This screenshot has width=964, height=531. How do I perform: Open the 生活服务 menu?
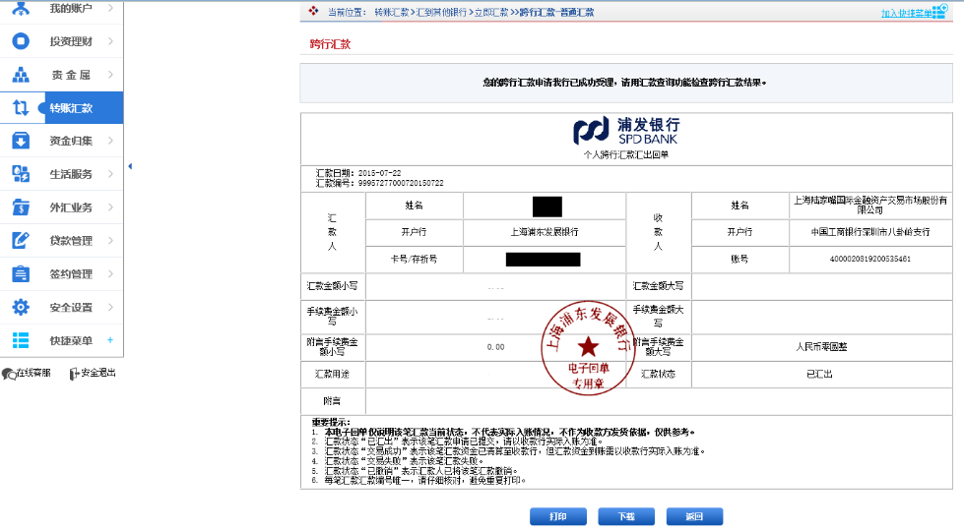61,174
